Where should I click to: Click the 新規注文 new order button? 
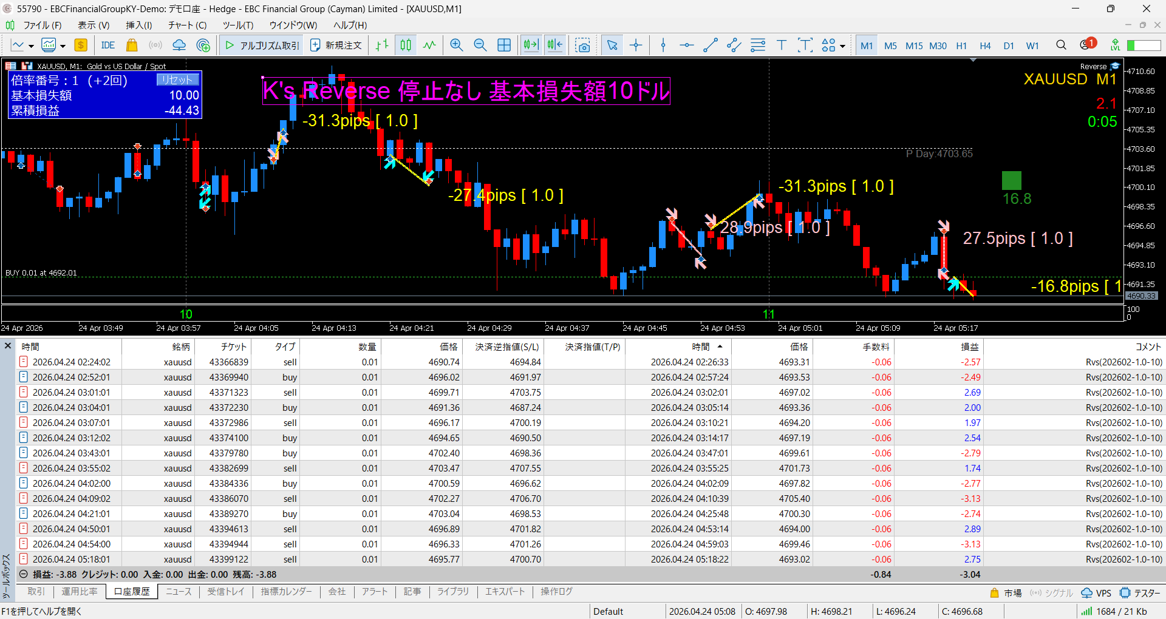336,45
